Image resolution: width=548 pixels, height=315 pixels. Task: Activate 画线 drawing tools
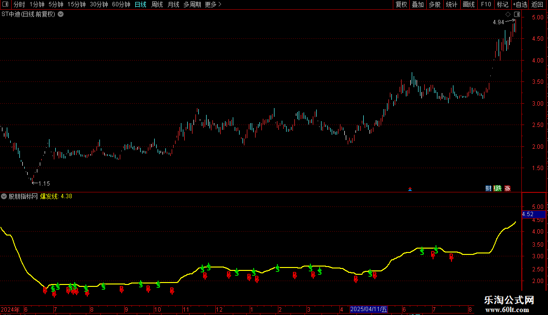468,4
